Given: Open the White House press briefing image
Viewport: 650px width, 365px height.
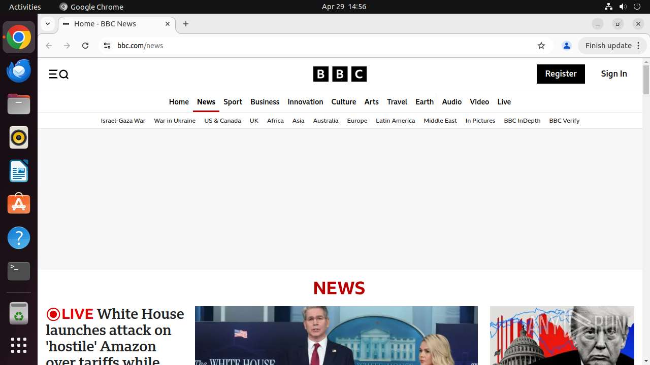Looking at the screenshot, I should [x=336, y=336].
